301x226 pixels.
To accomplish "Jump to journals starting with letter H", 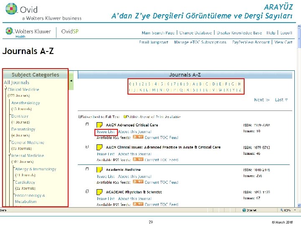I will (240, 84).
